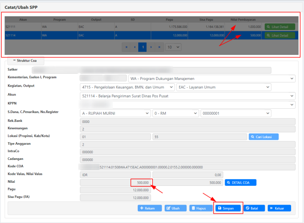The height and width of the screenshot is (223, 304).
Task: Open the Program dropdown showing WA
Action: [x=212, y=78]
